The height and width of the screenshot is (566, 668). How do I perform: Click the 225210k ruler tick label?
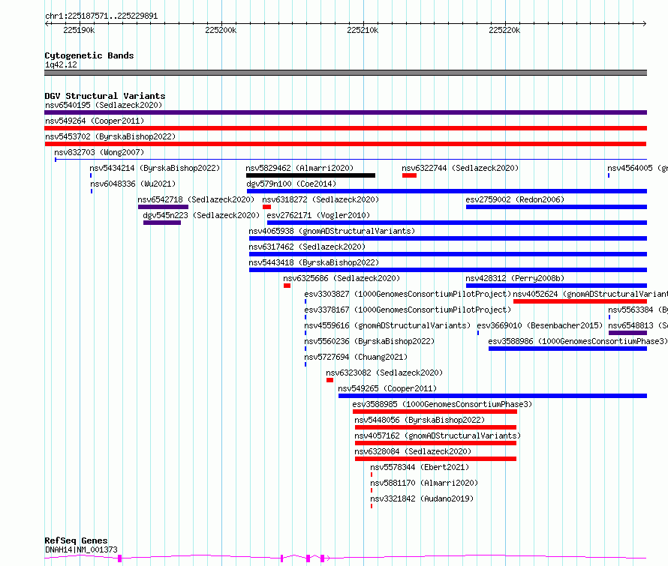363,30
